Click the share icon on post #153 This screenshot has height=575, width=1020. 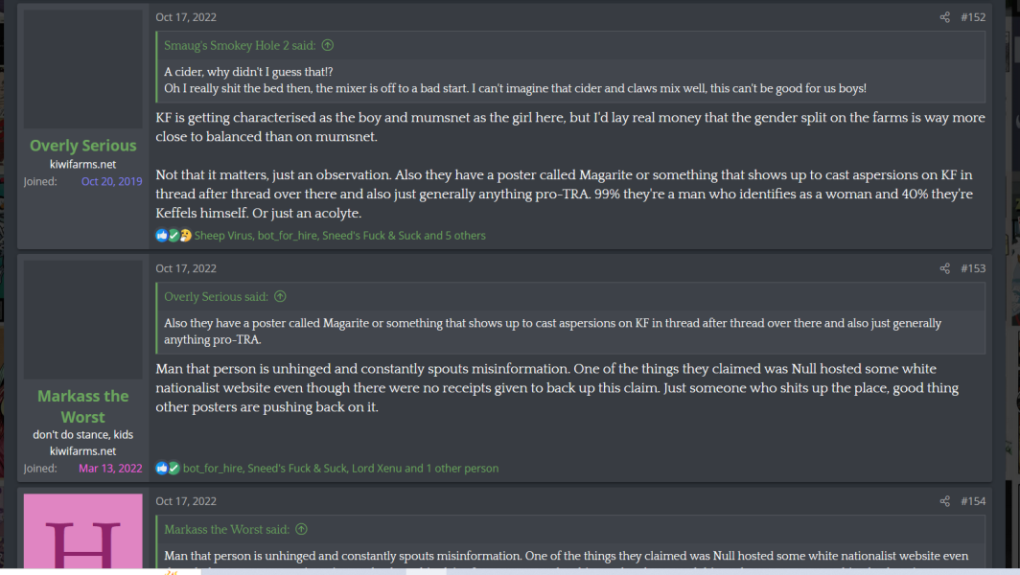[x=944, y=268]
